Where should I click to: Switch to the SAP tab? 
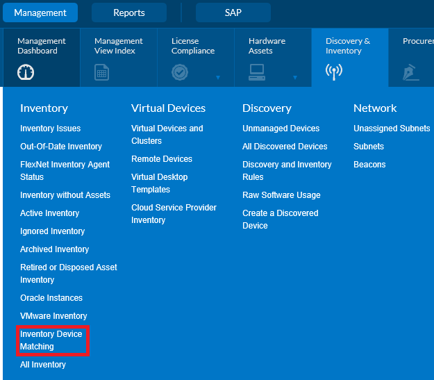point(233,13)
